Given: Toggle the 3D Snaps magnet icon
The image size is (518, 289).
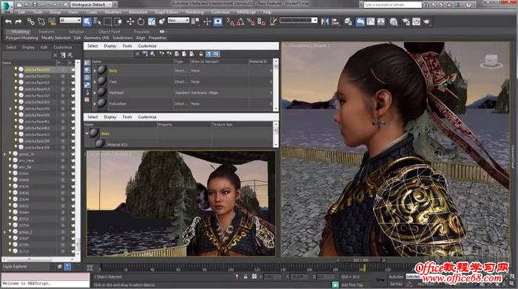Looking at the screenshot, I should [x=230, y=21].
